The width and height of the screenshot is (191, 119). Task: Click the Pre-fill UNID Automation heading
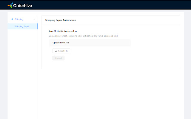[63, 31]
